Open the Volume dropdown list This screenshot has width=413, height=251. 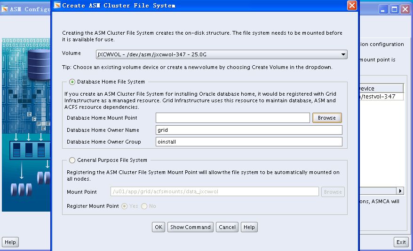[222, 54]
